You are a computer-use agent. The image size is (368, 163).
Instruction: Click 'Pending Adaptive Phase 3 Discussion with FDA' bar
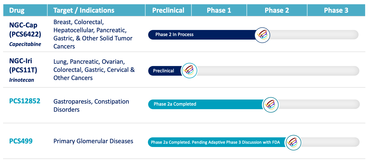(x=236, y=142)
